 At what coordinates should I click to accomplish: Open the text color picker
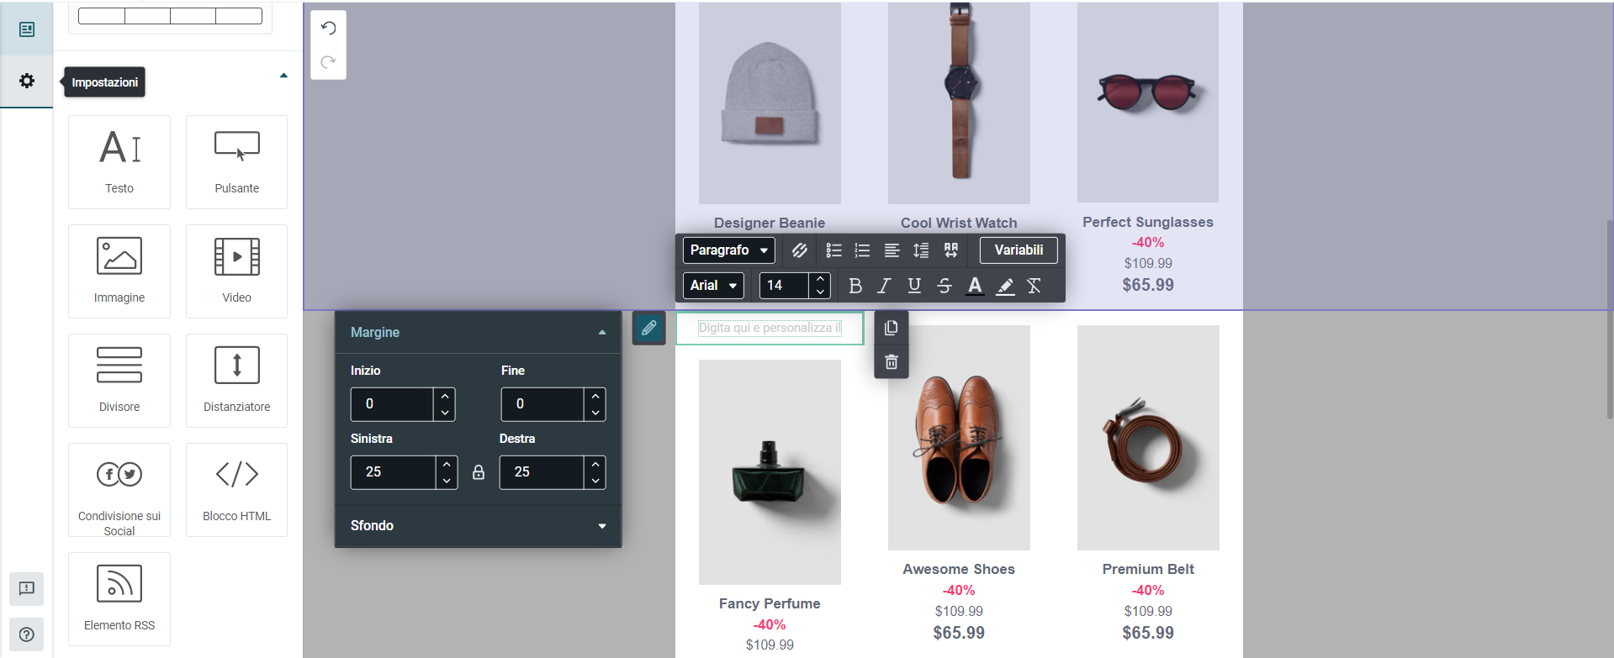click(x=975, y=286)
